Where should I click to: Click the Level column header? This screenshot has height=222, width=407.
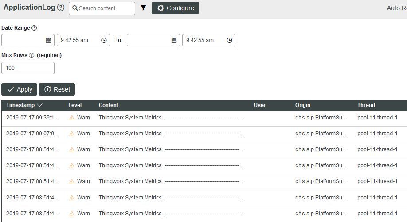point(75,105)
